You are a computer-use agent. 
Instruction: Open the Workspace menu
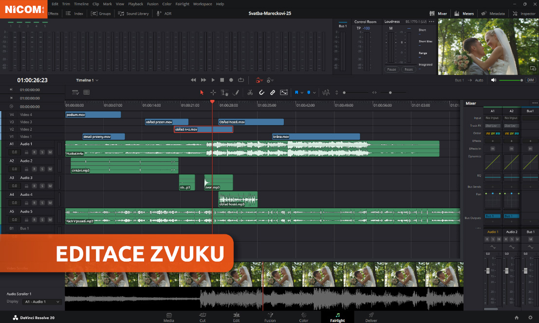click(x=203, y=4)
